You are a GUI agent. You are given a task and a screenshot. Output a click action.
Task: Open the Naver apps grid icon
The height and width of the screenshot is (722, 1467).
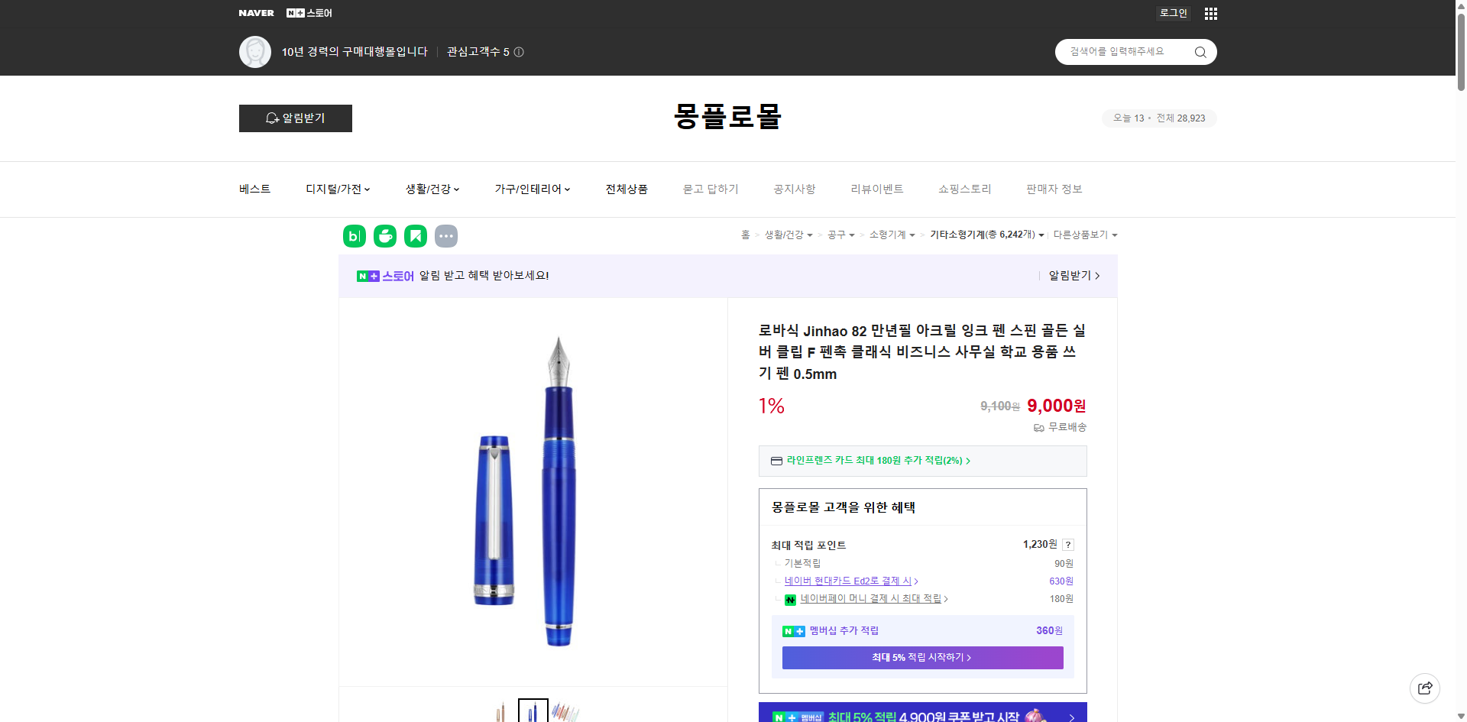coord(1210,13)
